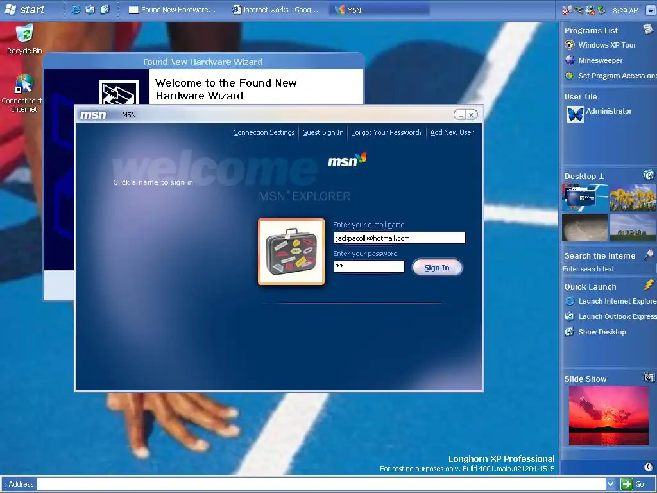Click the Minesweeper mine icon
Screen dimensions: 657x493
570,60
